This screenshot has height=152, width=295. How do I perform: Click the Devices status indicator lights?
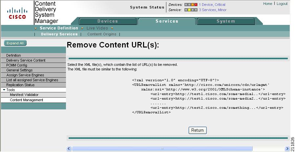point(191,5)
